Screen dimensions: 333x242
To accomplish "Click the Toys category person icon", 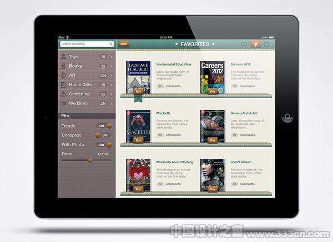I will [x=63, y=57].
